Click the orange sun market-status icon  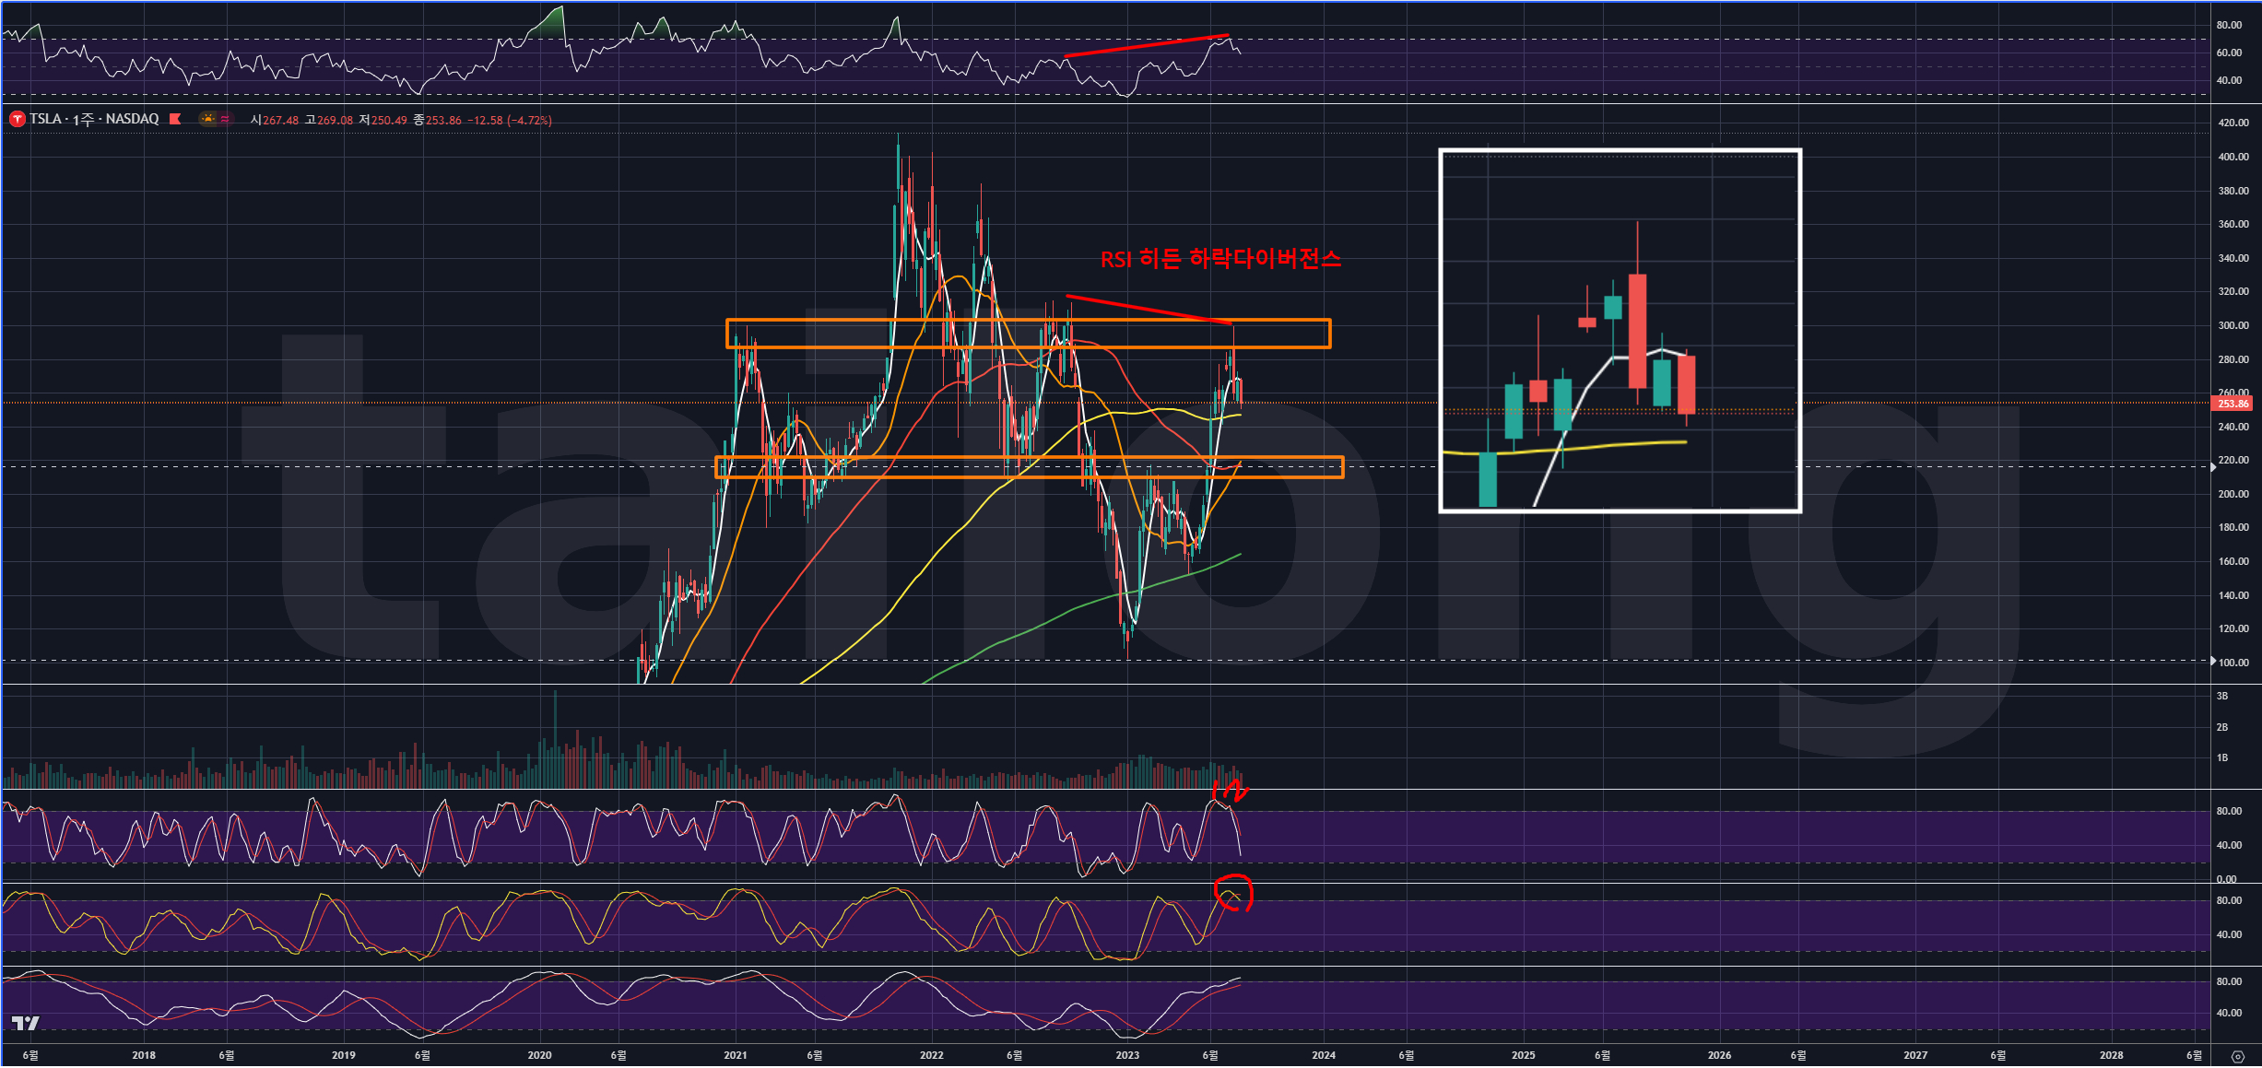[x=209, y=119]
